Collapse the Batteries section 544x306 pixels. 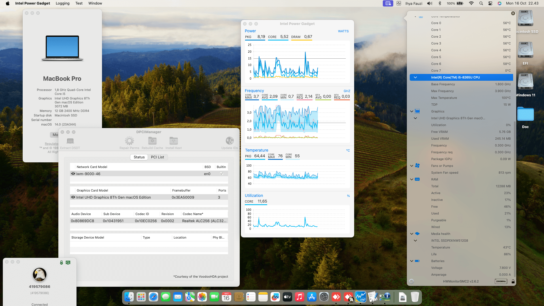412,261
